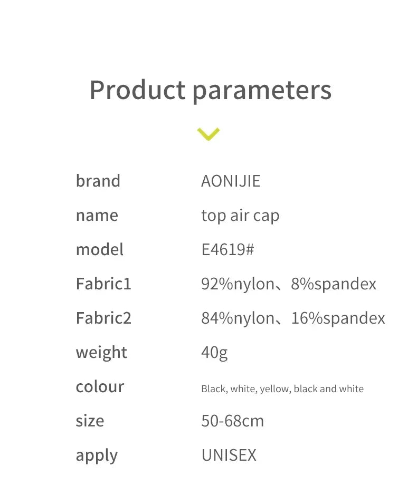Select model number E4619#
The image size is (417, 486).
click(x=228, y=249)
